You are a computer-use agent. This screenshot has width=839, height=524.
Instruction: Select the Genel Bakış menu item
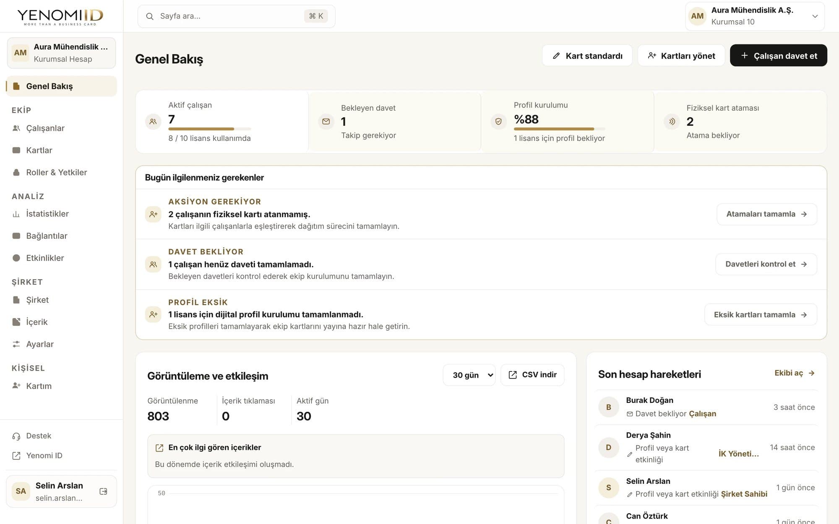click(x=61, y=86)
